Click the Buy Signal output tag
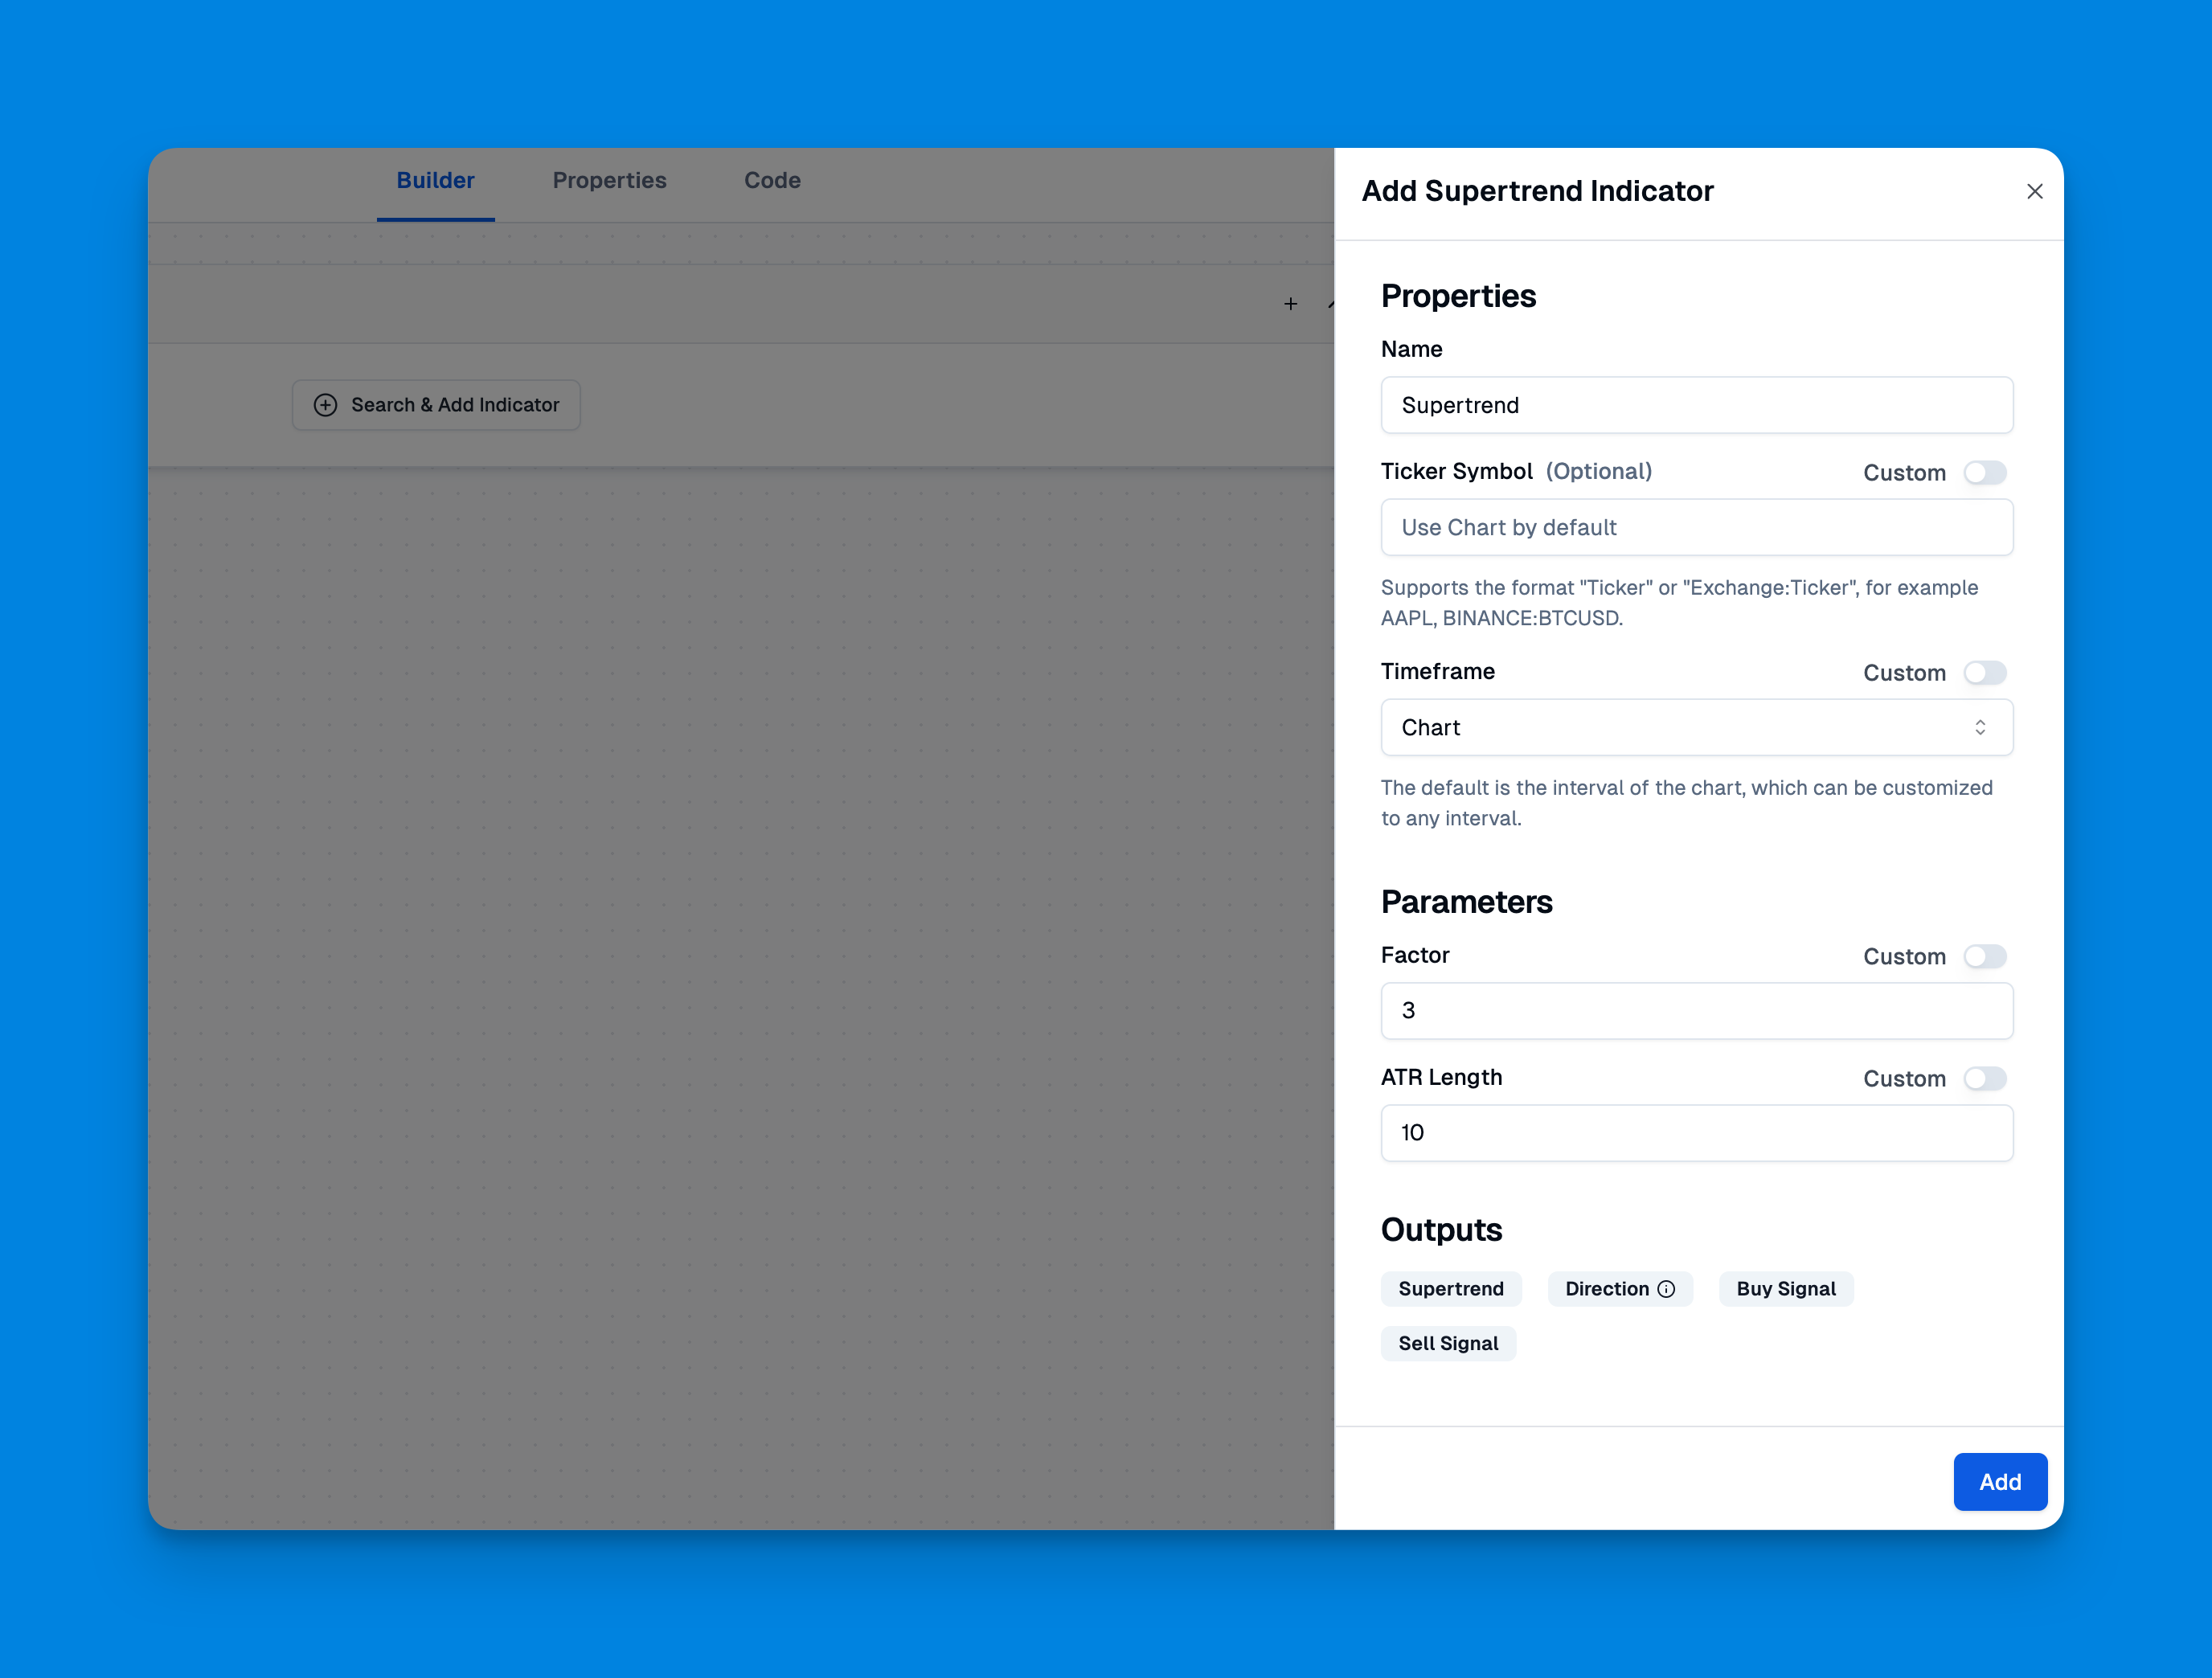This screenshot has height=1678, width=2212. pyautogui.click(x=1785, y=1287)
